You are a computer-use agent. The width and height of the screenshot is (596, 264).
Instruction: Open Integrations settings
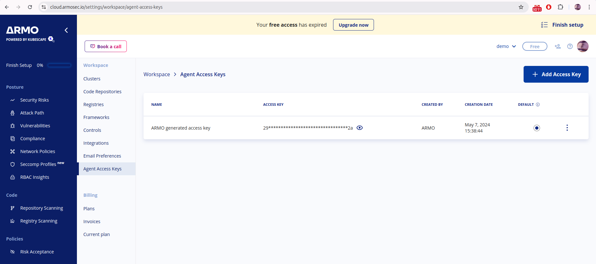(96, 143)
